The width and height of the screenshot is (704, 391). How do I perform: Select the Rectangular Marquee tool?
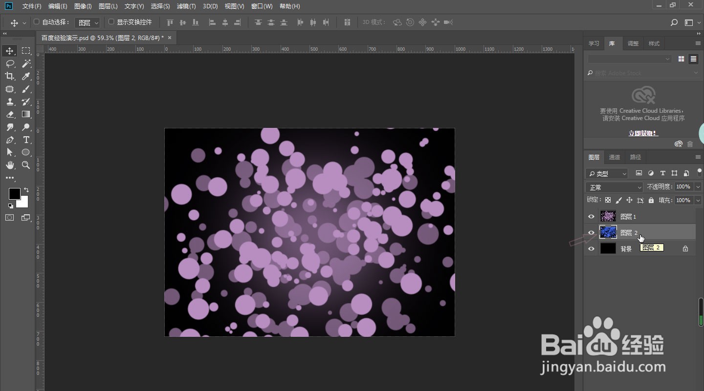[26, 51]
